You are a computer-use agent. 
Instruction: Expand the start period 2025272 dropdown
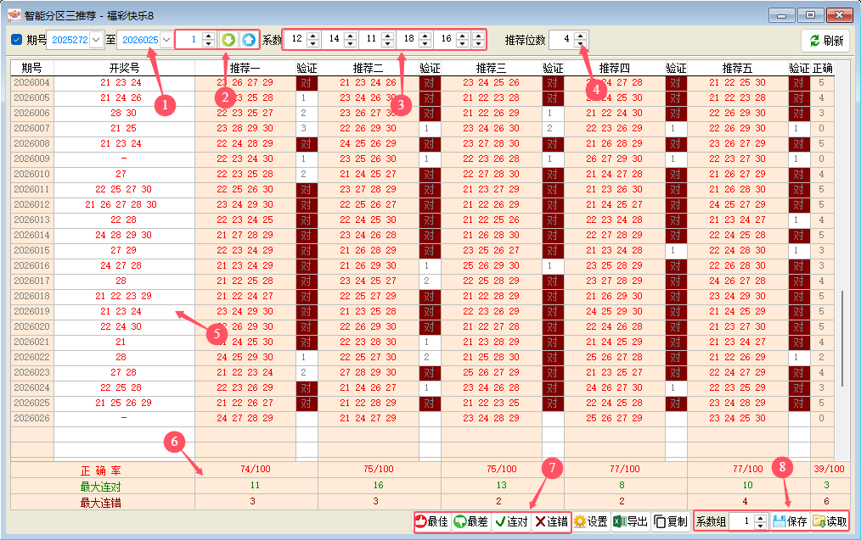coord(95,40)
